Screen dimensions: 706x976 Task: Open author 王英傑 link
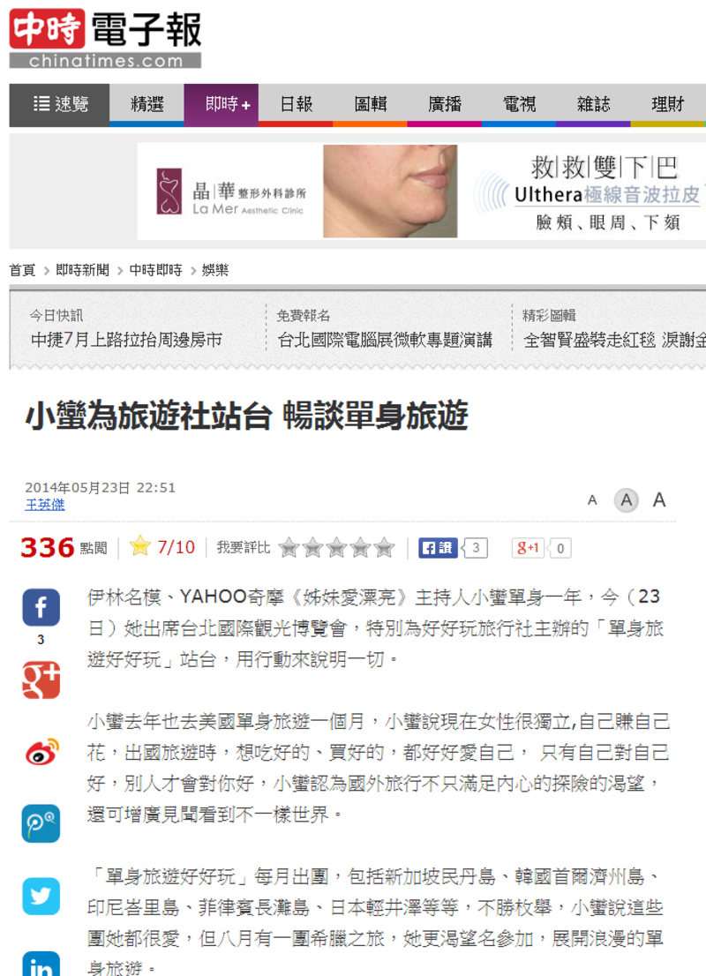45,505
